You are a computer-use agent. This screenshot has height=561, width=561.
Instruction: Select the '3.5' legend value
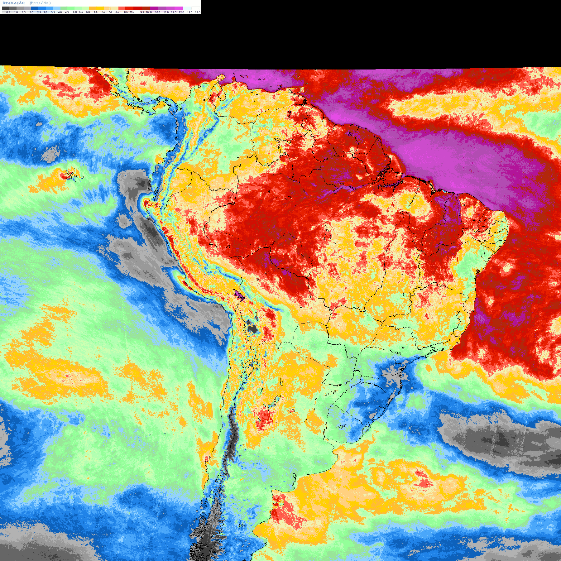click(53, 12)
